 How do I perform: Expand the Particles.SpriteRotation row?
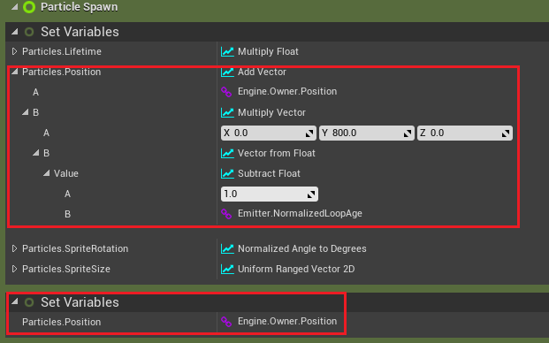pyautogui.click(x=14, y=248)
